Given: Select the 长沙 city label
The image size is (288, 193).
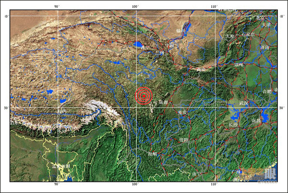Looking at the screenshot, I should click(233, 125).
